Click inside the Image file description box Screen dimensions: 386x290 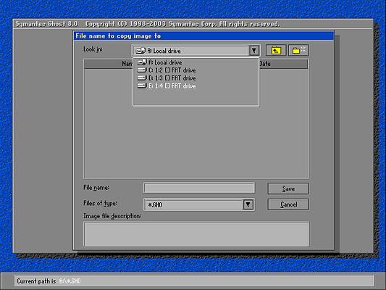coord(196,234)
